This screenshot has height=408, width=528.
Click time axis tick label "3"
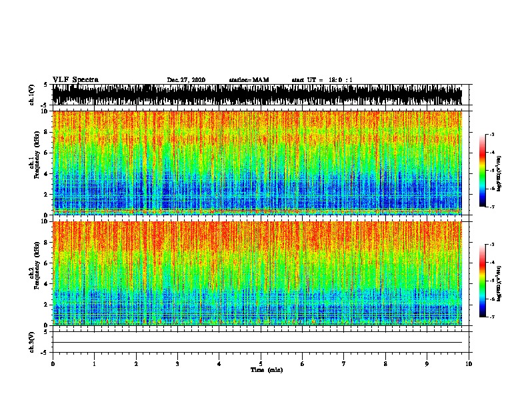(177, 364)
